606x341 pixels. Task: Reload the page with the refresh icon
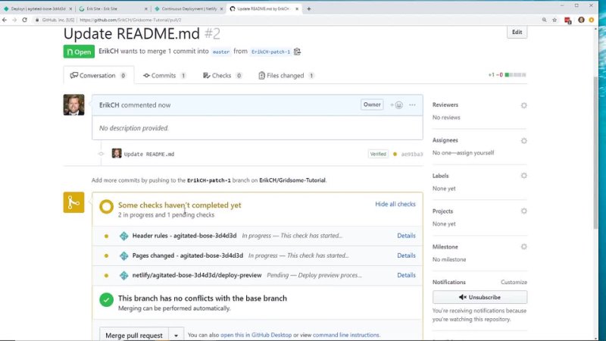tap(25, 20)
